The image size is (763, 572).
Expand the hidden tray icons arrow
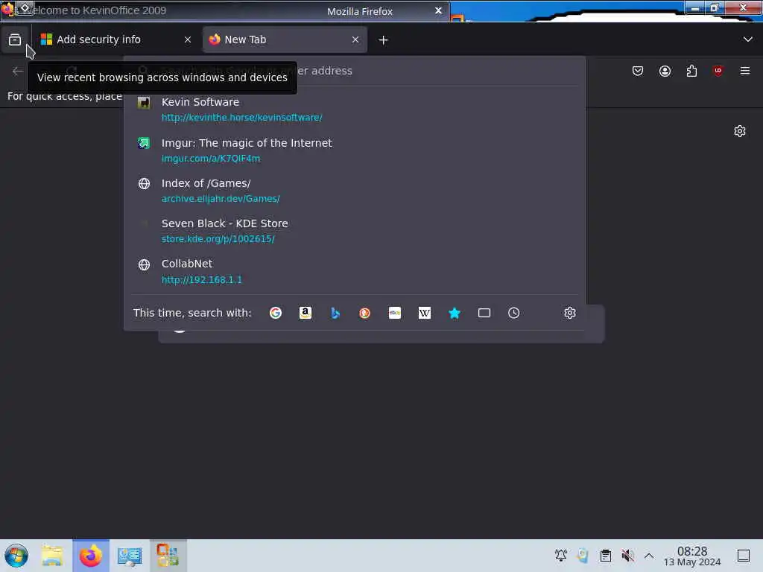649,556
